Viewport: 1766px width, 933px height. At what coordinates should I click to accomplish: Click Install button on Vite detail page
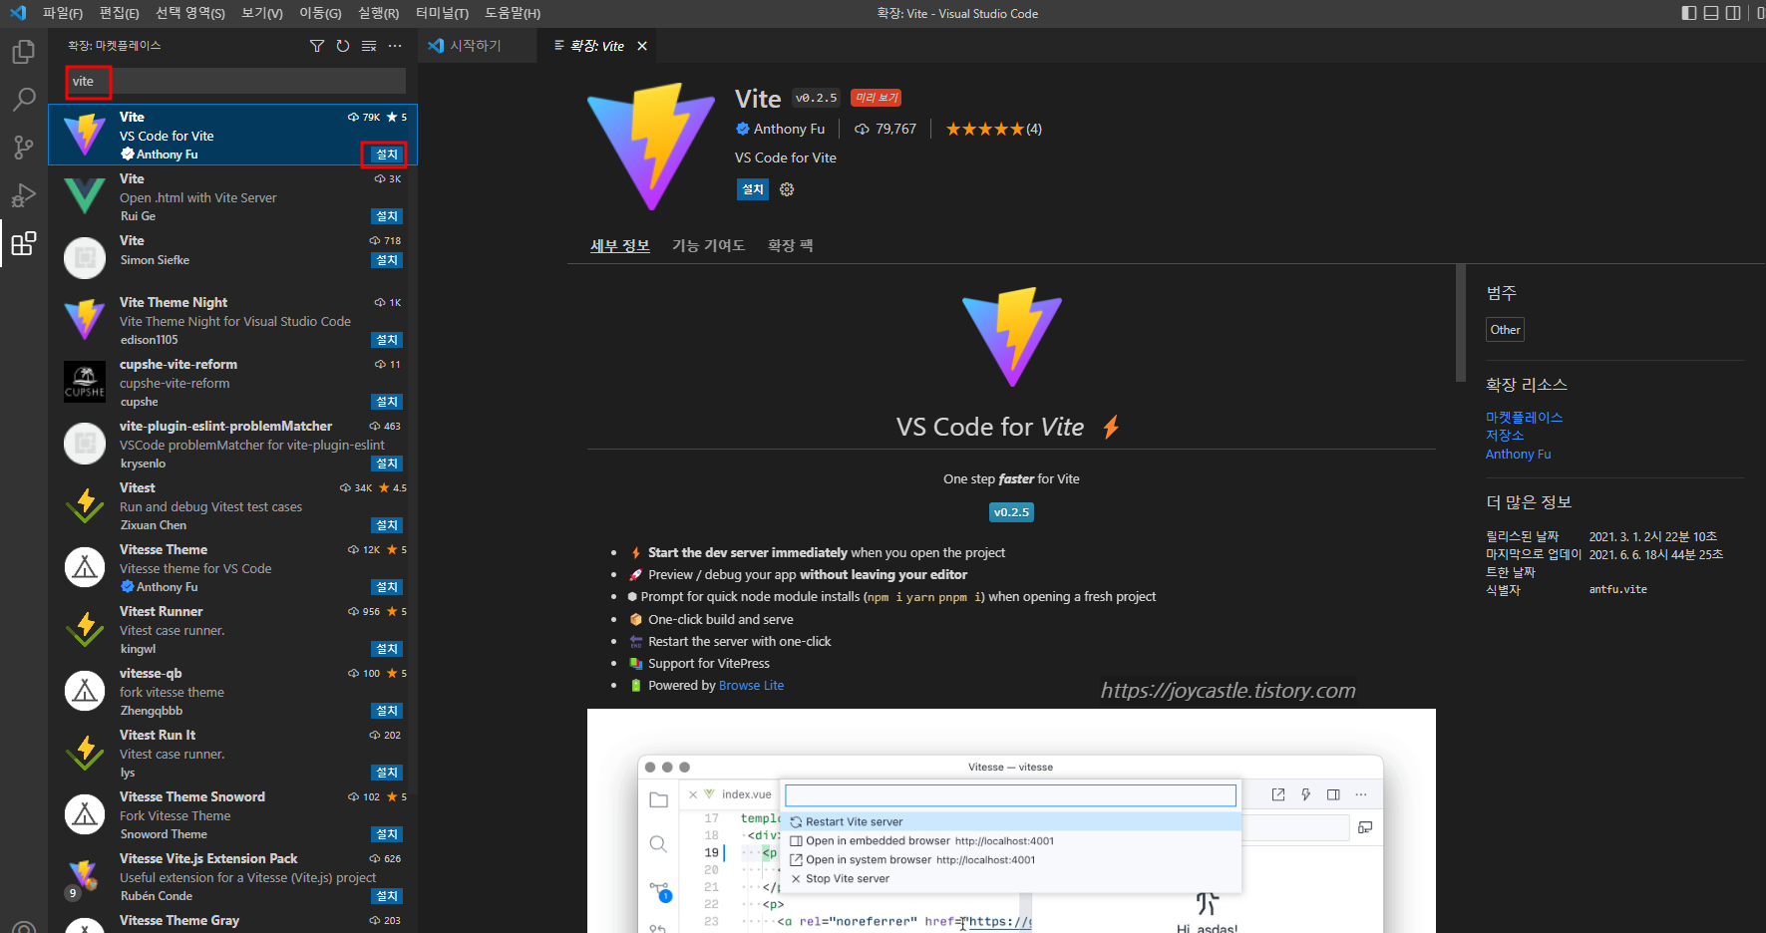[x=753, y=189]
